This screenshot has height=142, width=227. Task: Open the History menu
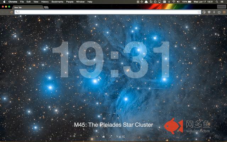[x=45, y=2]
